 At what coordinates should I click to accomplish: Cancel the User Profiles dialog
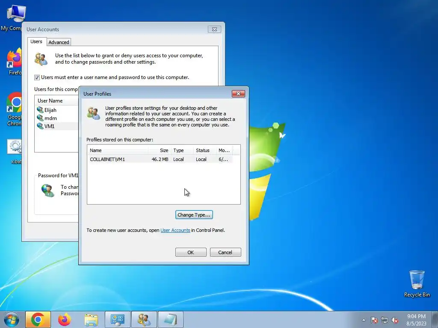tap(225, 252)
